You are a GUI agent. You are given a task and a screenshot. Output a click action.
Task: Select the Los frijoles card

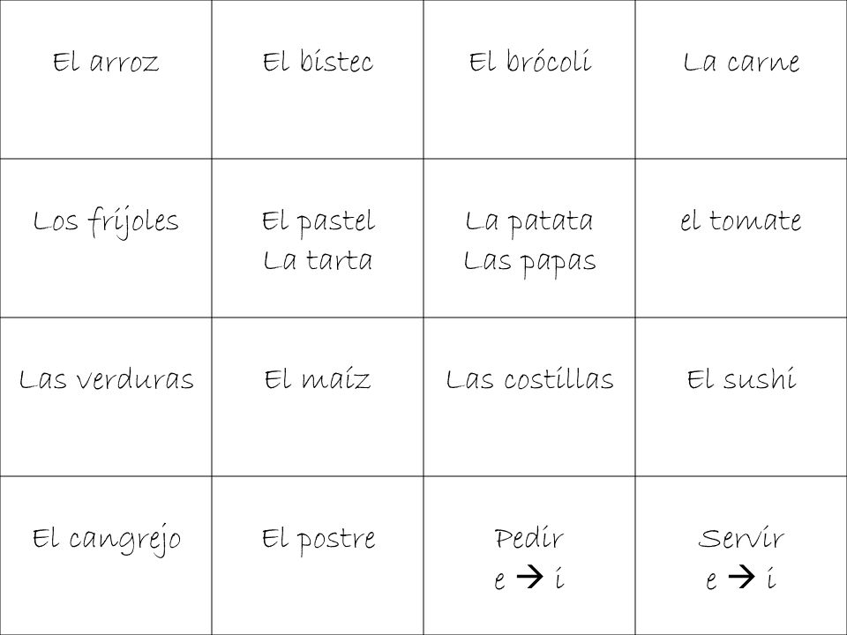pos(106,238)
